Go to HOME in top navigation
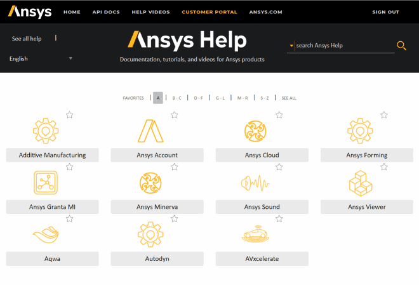This screenshot has height=285, width=419. click(72, 12)
